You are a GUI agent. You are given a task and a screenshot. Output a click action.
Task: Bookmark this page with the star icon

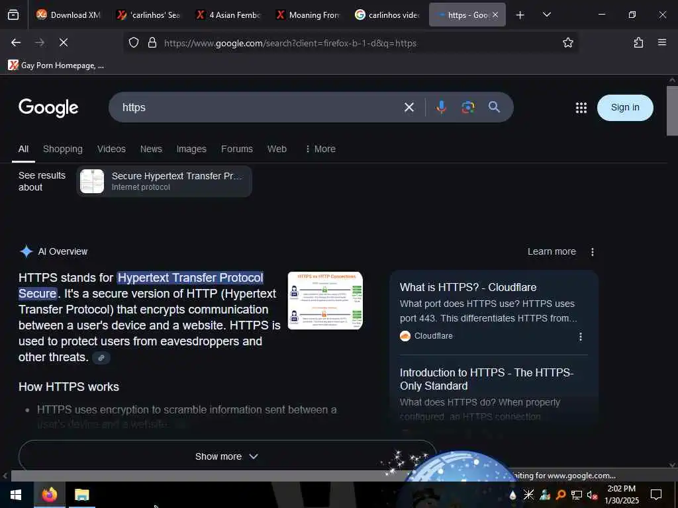(567, 43)
